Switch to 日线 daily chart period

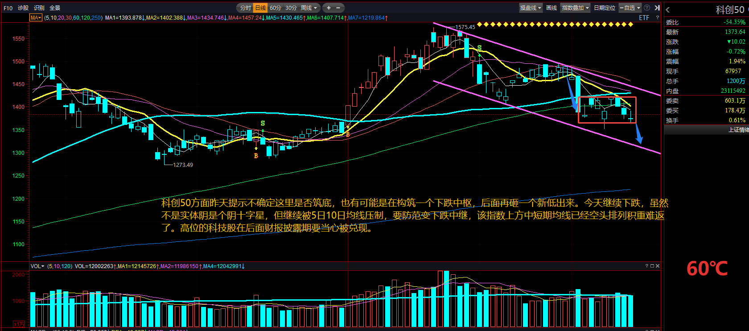260,8
